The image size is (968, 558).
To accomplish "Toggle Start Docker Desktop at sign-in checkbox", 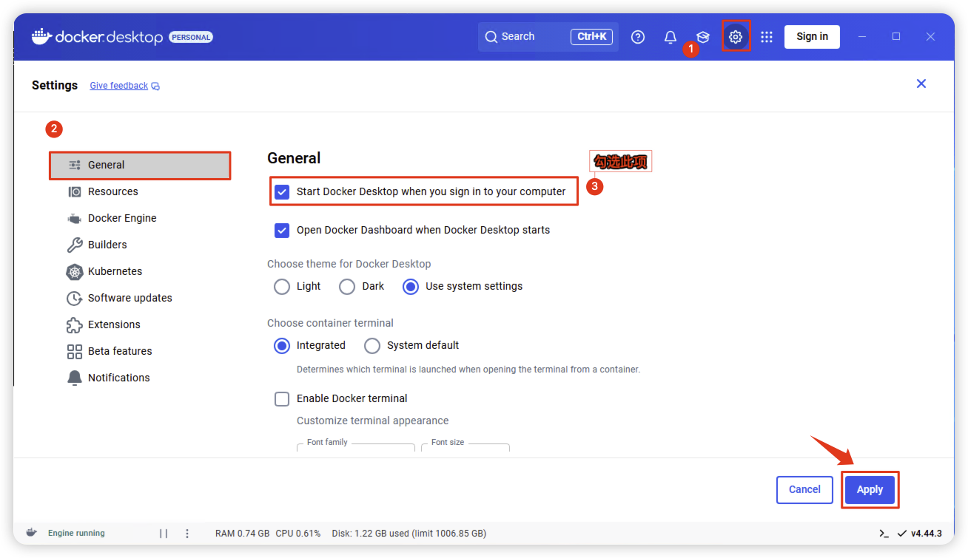I will pos(282,192).
